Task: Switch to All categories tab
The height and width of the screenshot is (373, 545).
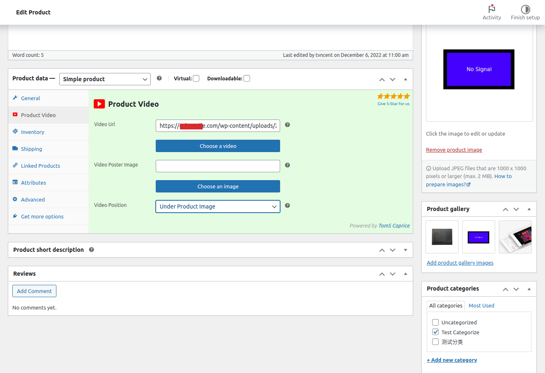Action: (446, 305)
